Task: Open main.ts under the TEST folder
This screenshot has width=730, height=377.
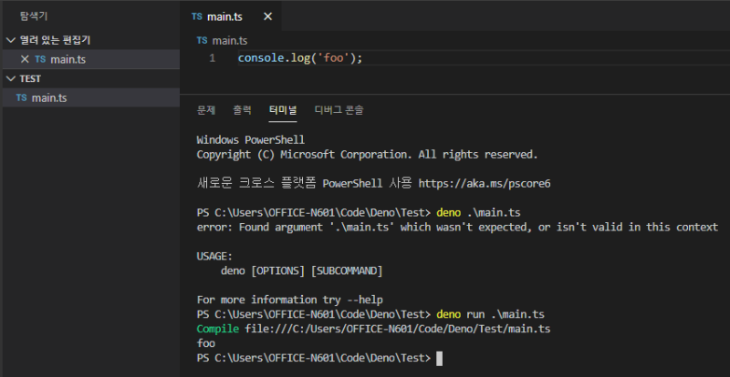Action: point(49,97)
